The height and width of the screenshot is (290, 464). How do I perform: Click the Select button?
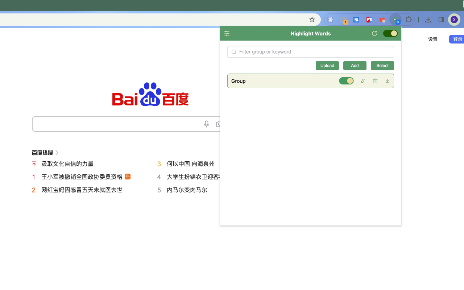(x=382, y=66)
